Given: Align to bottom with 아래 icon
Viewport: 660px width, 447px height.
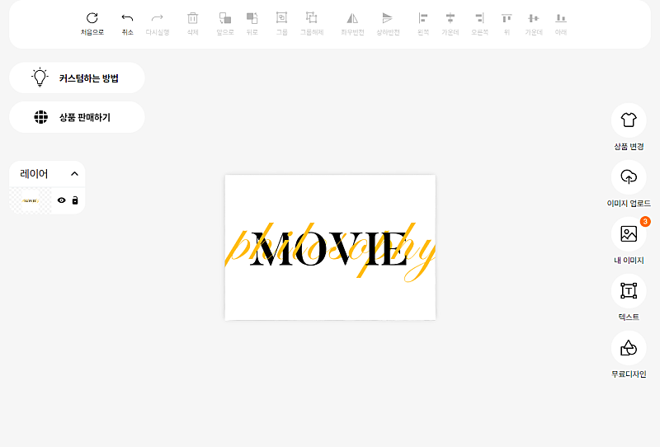Looking at the screenshot, I should click(x=561, y=18).
